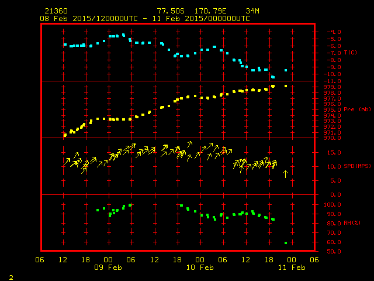Image resolution: width=374 pixels, height=281 pixels.
Task: Click the -11.0 temperature tick label
Action: pyautogui.click(x=333, y=81)
